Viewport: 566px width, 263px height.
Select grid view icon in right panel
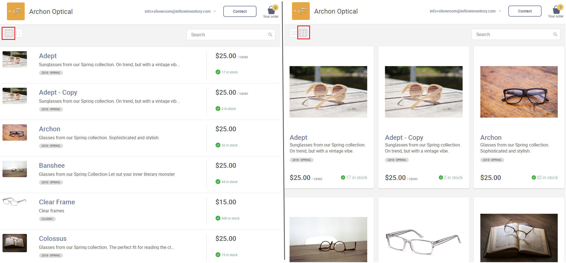point(303,33)
